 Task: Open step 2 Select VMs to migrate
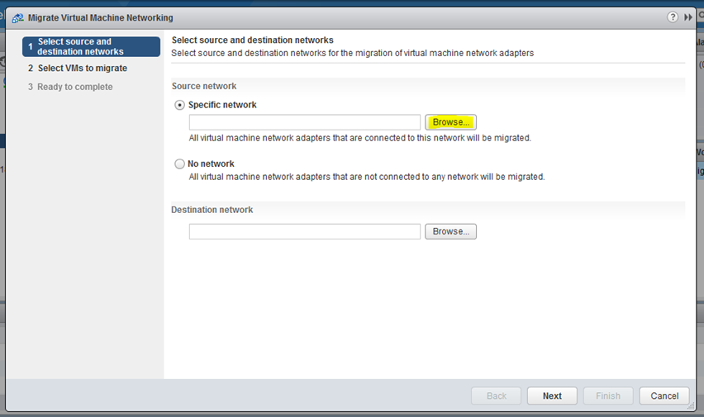[77, 69]
